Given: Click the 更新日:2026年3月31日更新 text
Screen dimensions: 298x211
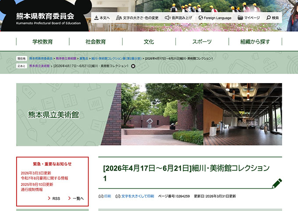Looking at the screenshot, I should (x=215, y=196).
